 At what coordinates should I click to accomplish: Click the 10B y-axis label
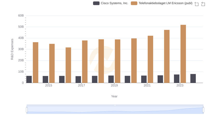tap(21, 72)
